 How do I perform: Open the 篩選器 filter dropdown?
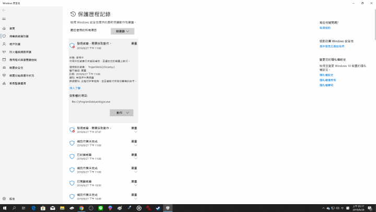[122, 31]
